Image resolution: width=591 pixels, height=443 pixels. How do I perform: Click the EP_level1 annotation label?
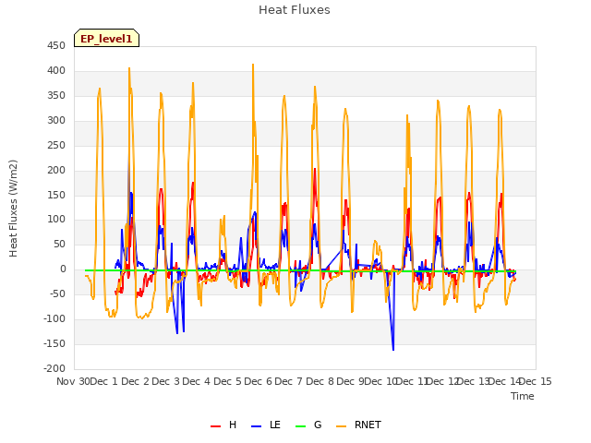[107, 39]
